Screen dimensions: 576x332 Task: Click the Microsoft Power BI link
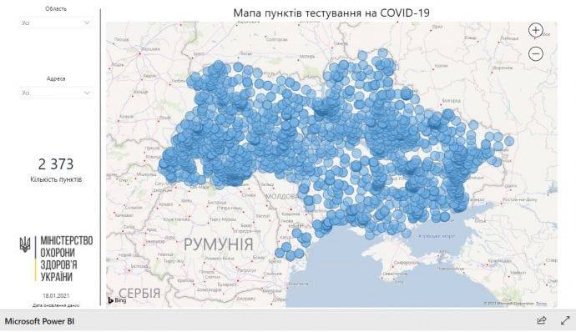pos(39,321)
